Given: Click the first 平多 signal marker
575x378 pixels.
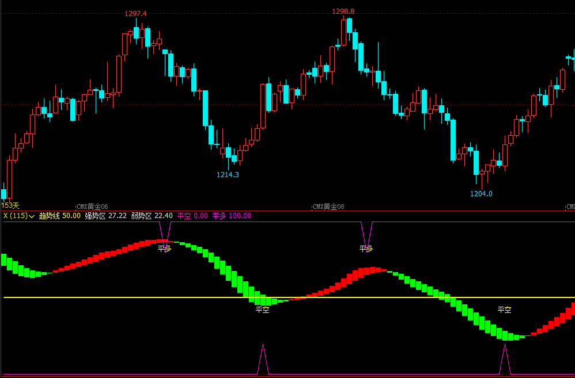Looking at the screenshot, I should [165, 249].
